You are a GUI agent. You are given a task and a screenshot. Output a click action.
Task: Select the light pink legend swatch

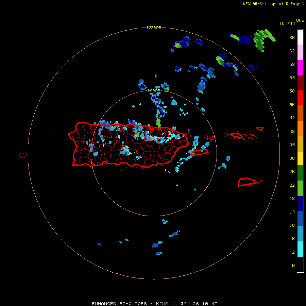point(300,52)
